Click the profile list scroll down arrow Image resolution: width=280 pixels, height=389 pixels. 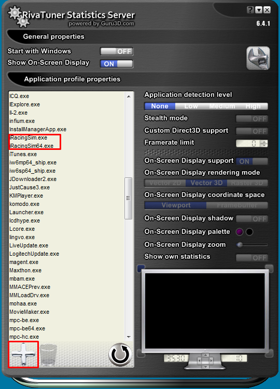129,337
